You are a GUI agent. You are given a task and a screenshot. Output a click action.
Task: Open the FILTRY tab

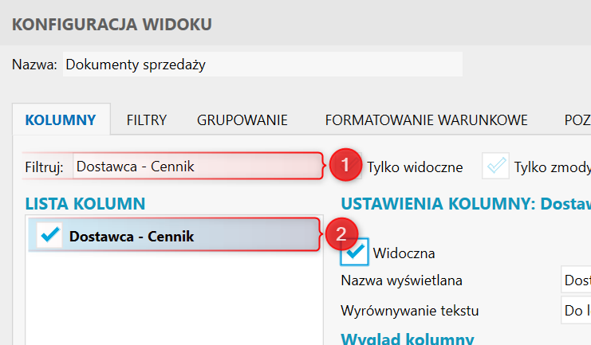[x=147, y=120]
